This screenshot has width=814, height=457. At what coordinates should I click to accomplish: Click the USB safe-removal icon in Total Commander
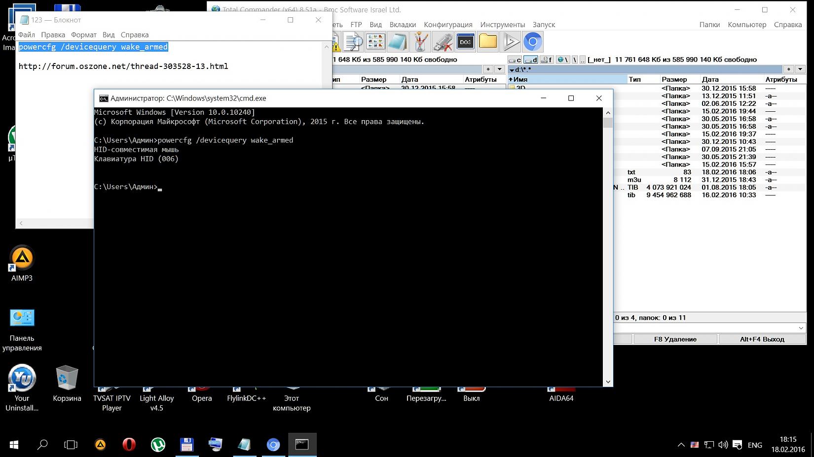pos(443,42)
